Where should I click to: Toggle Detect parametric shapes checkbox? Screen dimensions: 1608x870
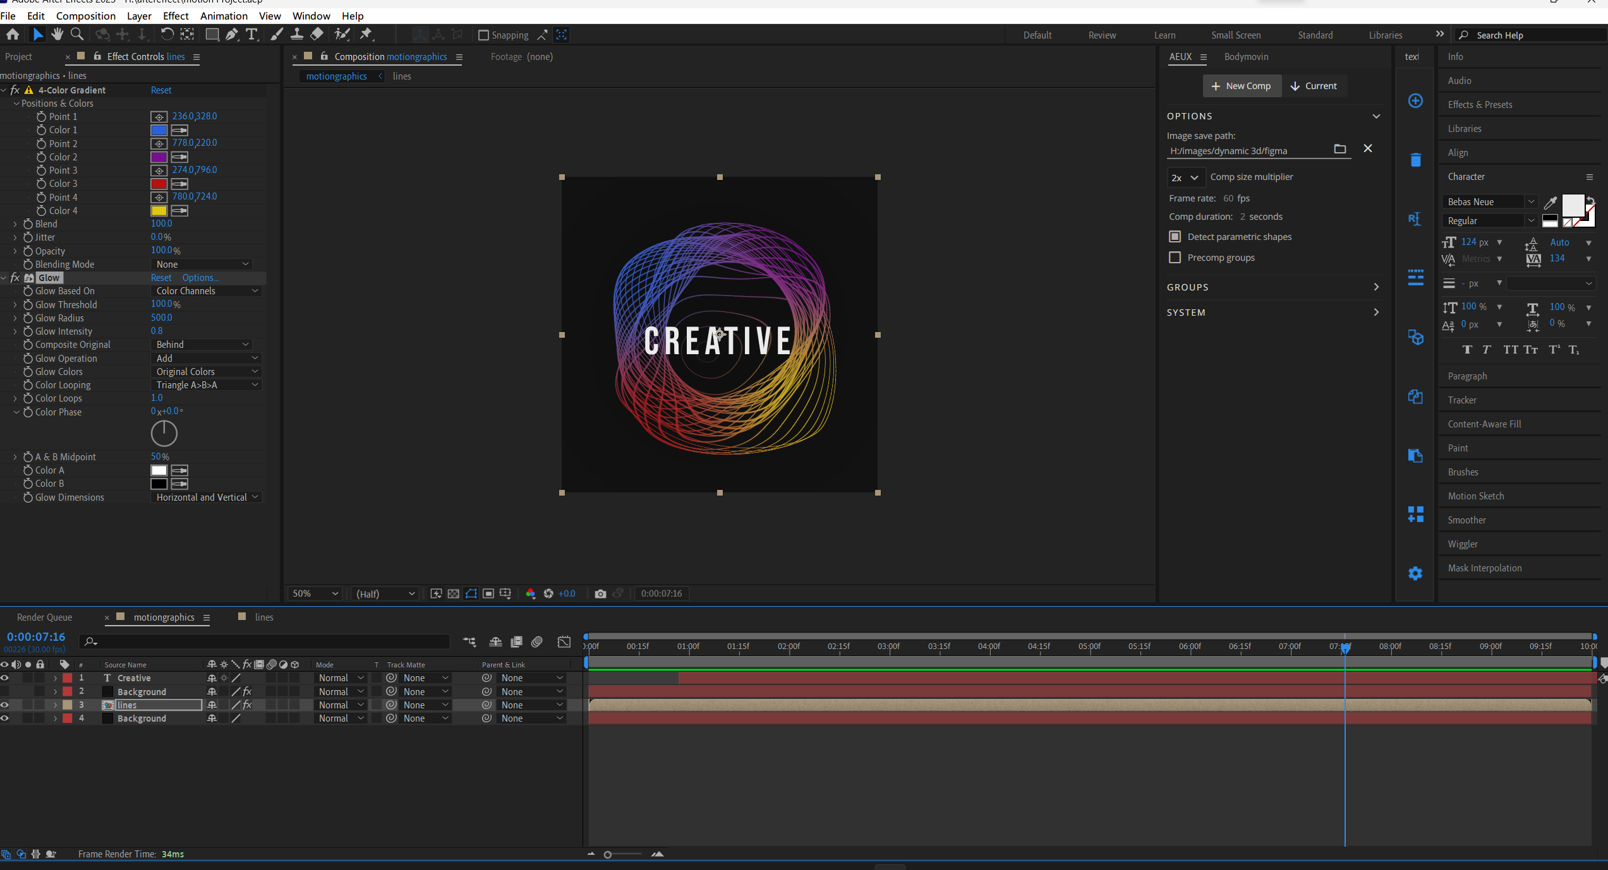[1175, 237]
